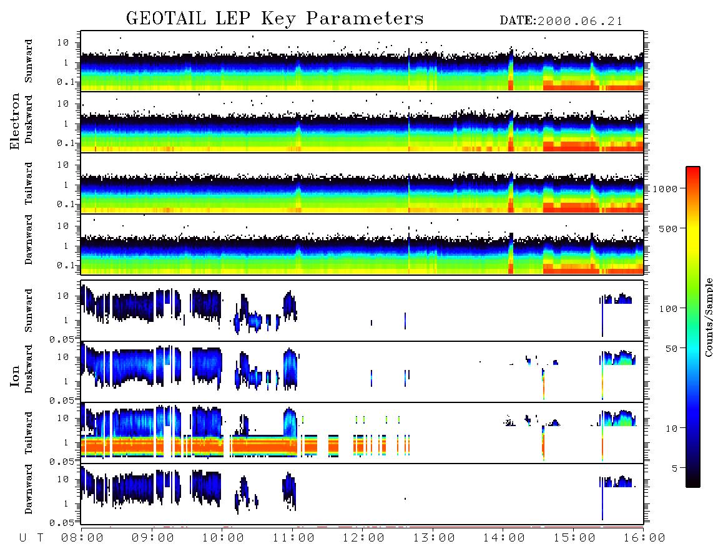
Task: Click the 5 colorbar tick value
Action: 675,468
